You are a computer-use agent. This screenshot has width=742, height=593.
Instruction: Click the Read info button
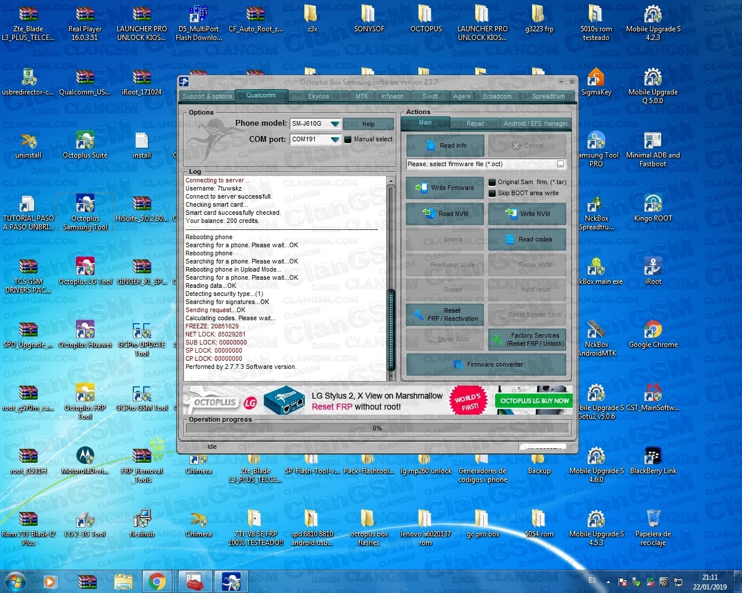coord(445,146)
